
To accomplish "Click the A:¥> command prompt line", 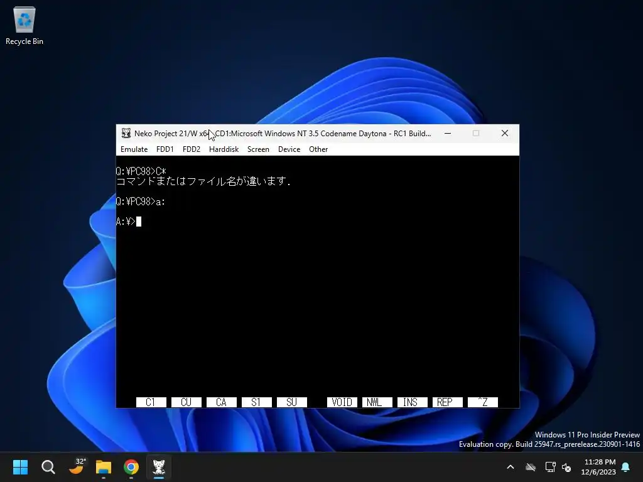I will [129, 222].
